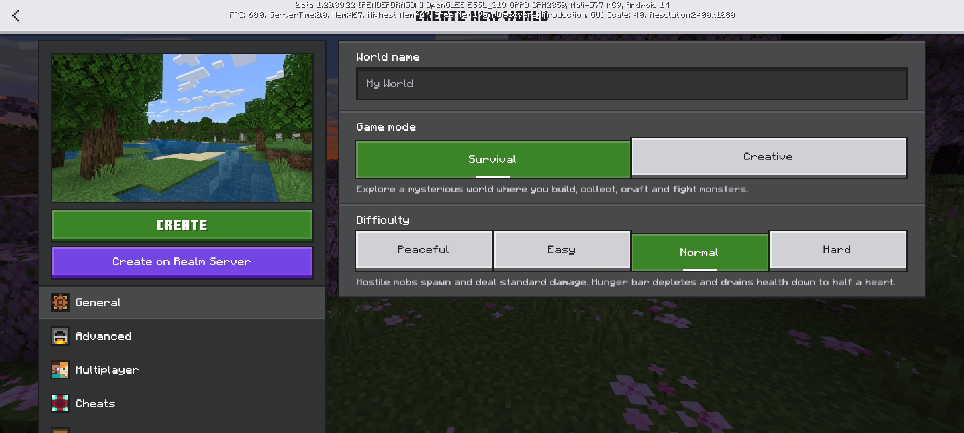This screenshot has height=433, width=964.
Task: Click the back arrow icon
Action: (16, 16)
